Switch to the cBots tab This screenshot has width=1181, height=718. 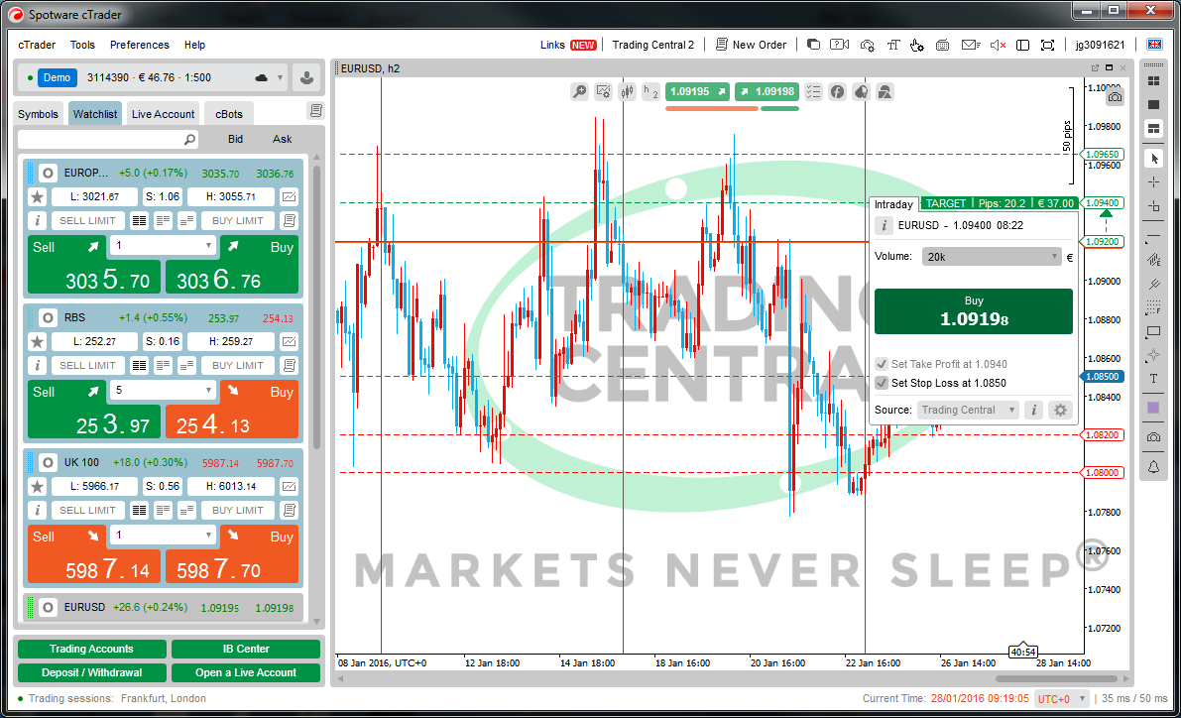point(229,114)
